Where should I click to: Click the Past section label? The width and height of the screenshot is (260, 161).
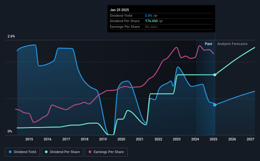click(x=208, y=44)
